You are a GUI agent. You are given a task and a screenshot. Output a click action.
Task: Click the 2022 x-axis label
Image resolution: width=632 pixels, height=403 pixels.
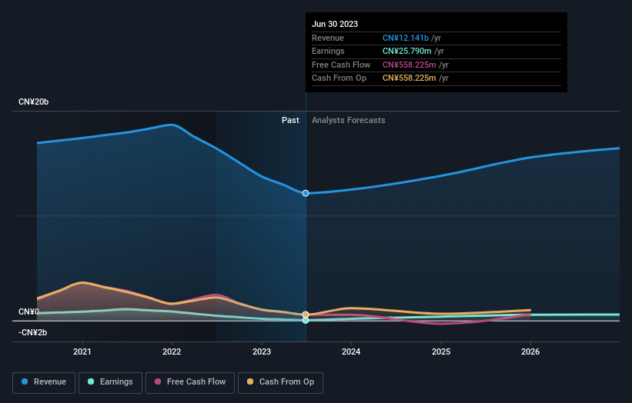pos(172,352)
